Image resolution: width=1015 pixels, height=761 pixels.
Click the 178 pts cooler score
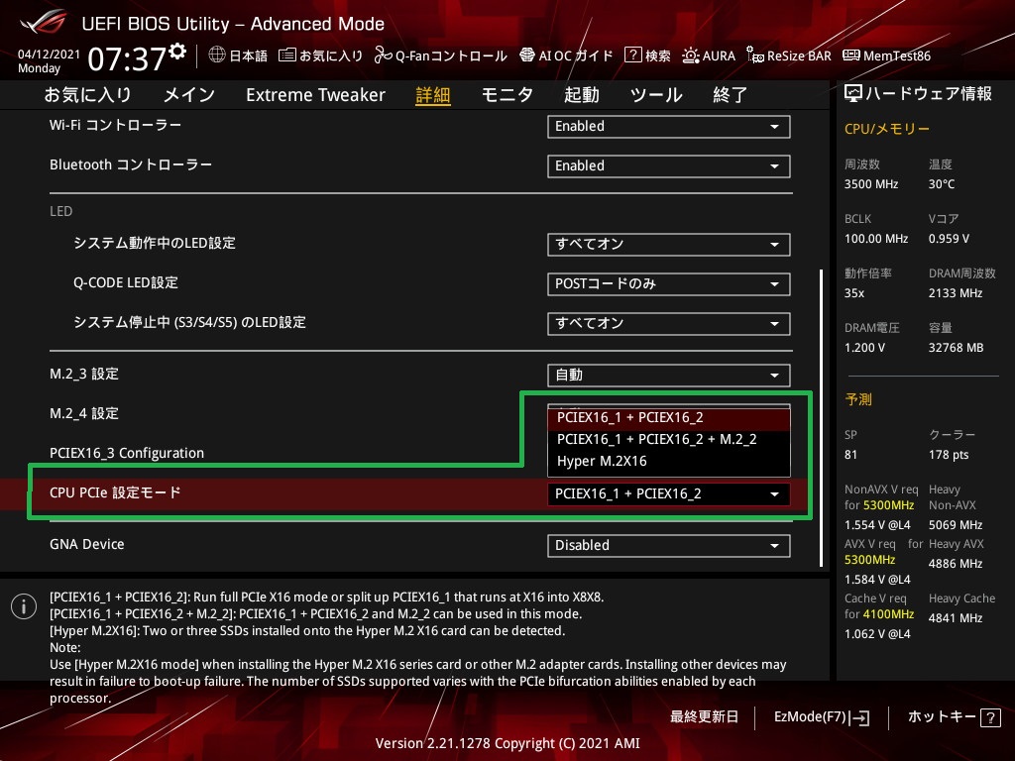tap(949, 455)
